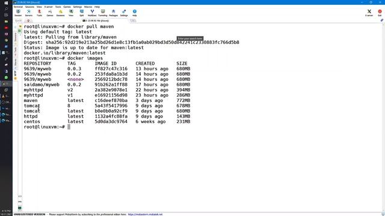Open the Games menu
Image resolution: width=385 pixels, height=216 pixels.
coord(67,7)
